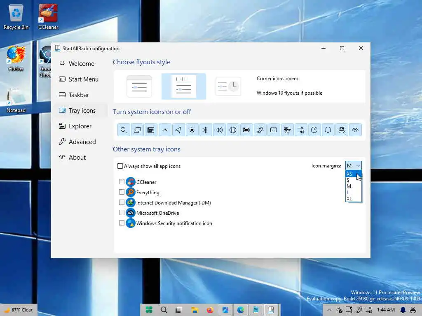Choose XL icon margins option

(353, 199)
